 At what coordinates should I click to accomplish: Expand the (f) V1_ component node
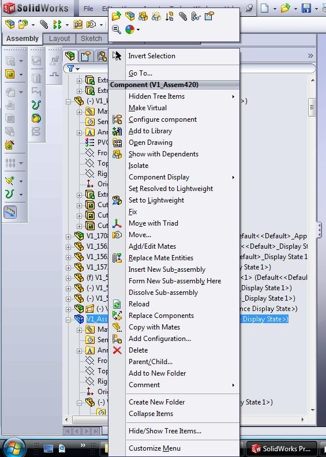pos(68,278)
